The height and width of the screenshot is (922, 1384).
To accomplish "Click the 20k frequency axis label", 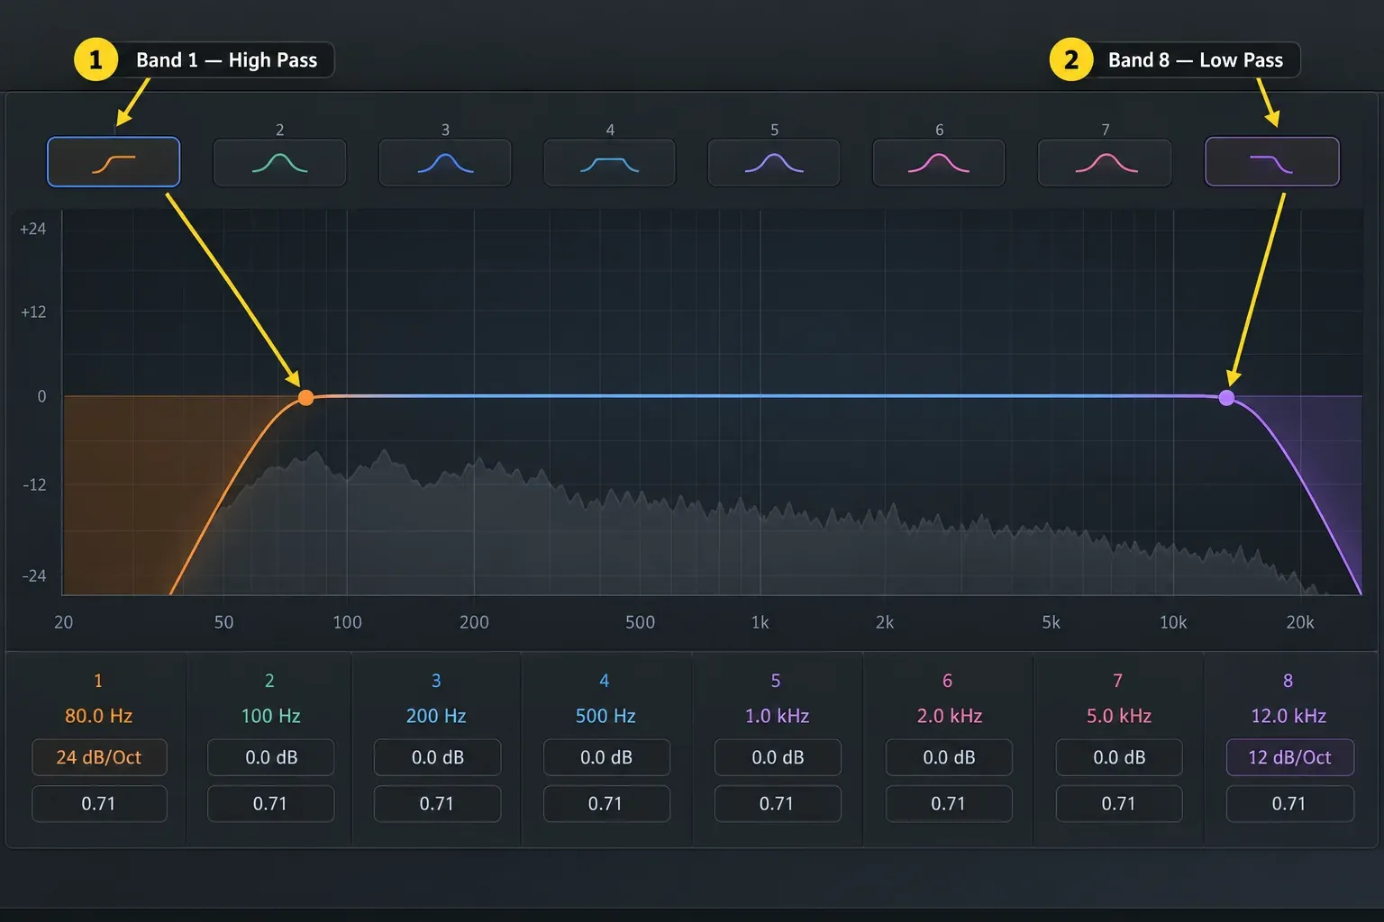I will pos(1300,622).
